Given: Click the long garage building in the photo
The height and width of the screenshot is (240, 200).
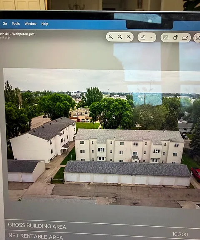Looking at the screenshot, I should [x=127, y=173].
